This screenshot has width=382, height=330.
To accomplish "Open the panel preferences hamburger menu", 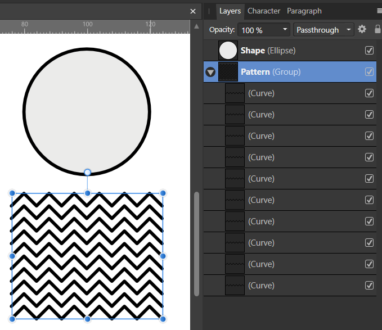I will 379,11.
